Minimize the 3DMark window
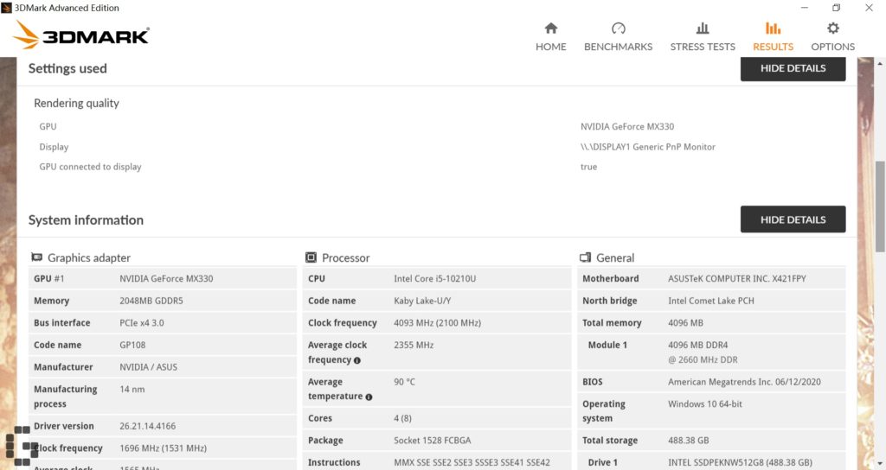This screenshot has width=886, height=470. point(805,8)
